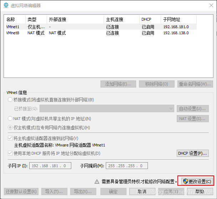Image resolution: width=217 pixels, height=199 pixels.
Task: Toggle 使用本地 DHCP 服务 checkbox
Action: point(10,153)
